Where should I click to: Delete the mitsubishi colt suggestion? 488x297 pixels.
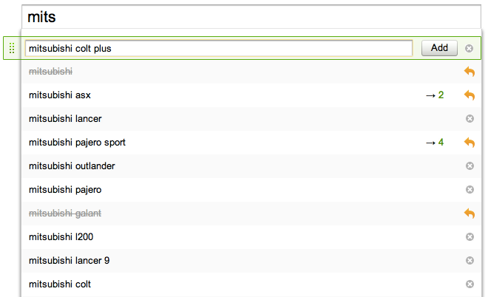[470, 284]
